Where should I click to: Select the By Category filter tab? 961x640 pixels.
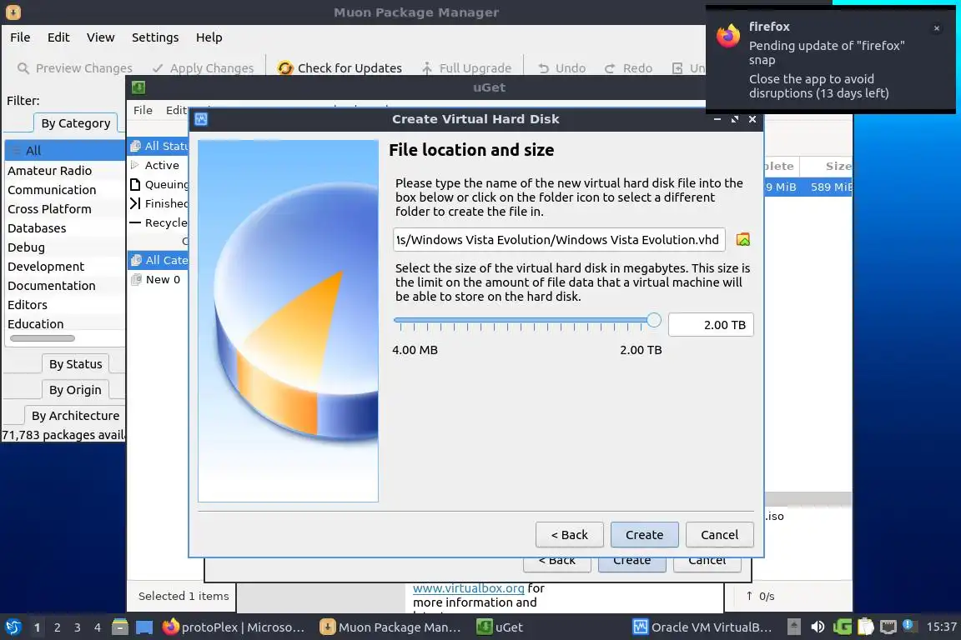click(75, 123)
